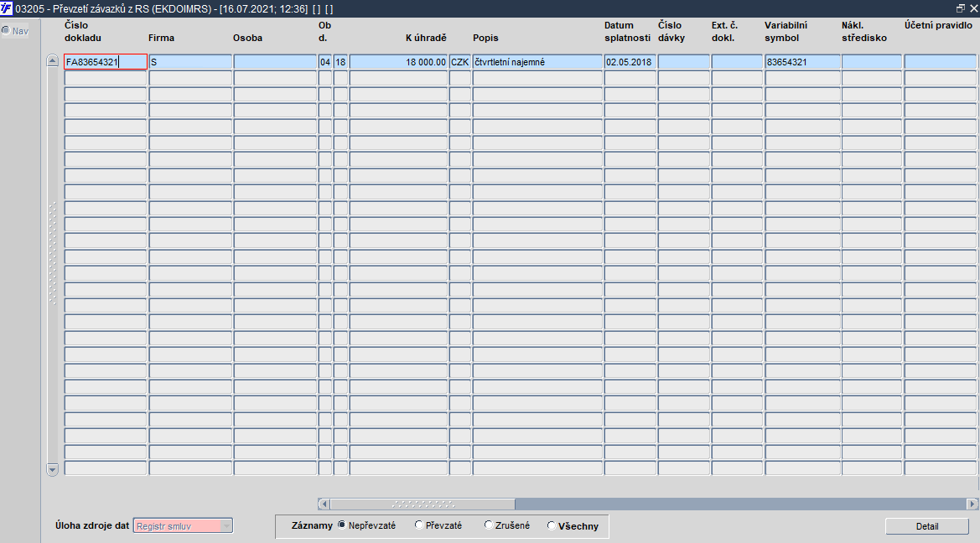Viewport: 980px width, 543px height.
Task: Click first row Číslo dávky field
Action: point(684,62)
